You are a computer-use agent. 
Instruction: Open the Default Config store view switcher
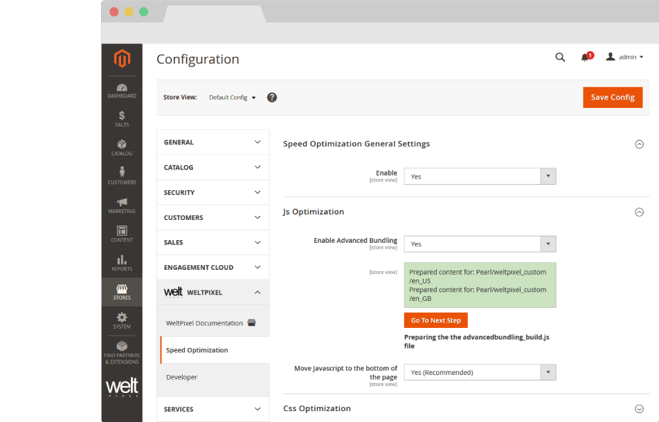coord(232,98)
